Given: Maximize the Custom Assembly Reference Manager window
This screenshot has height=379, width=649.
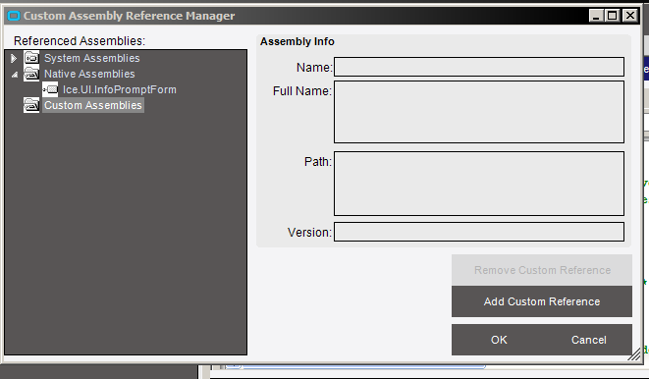Looking at the screenshot, I should [612, 16].
